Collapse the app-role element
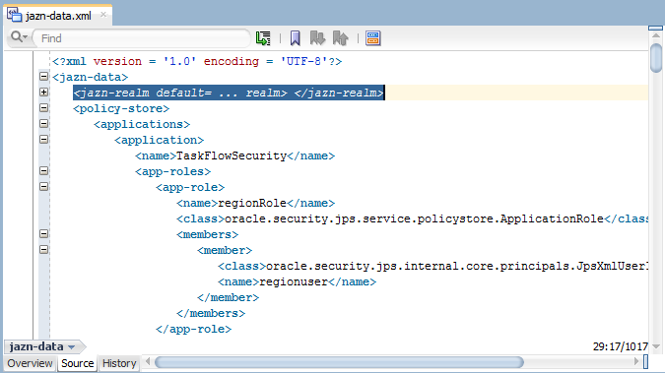Image resolution: width=665 pixels, height=373 pixels. click(x=43, y=187)
